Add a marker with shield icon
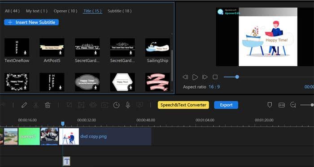Screen dimensions: 314x167 point(270,105)
